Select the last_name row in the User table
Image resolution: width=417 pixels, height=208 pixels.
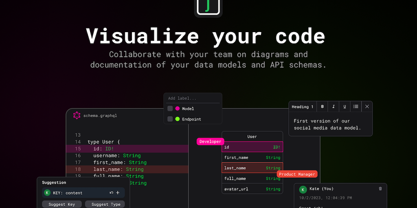(x=252, y=168)
